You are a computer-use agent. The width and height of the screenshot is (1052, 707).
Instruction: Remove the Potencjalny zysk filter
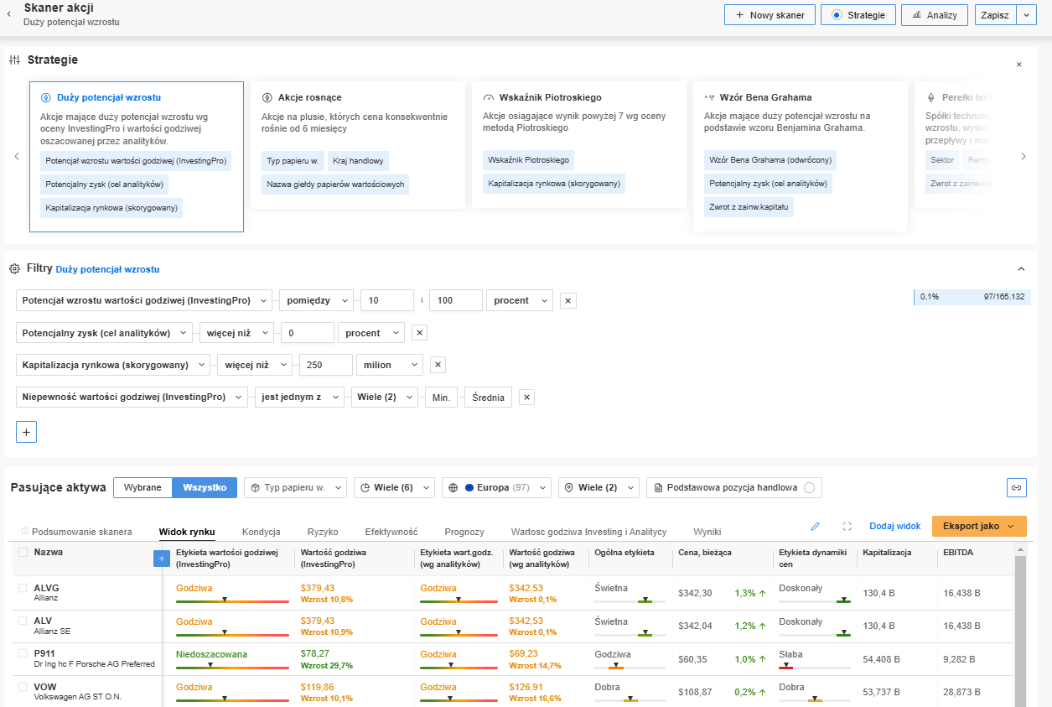point(420,333)
